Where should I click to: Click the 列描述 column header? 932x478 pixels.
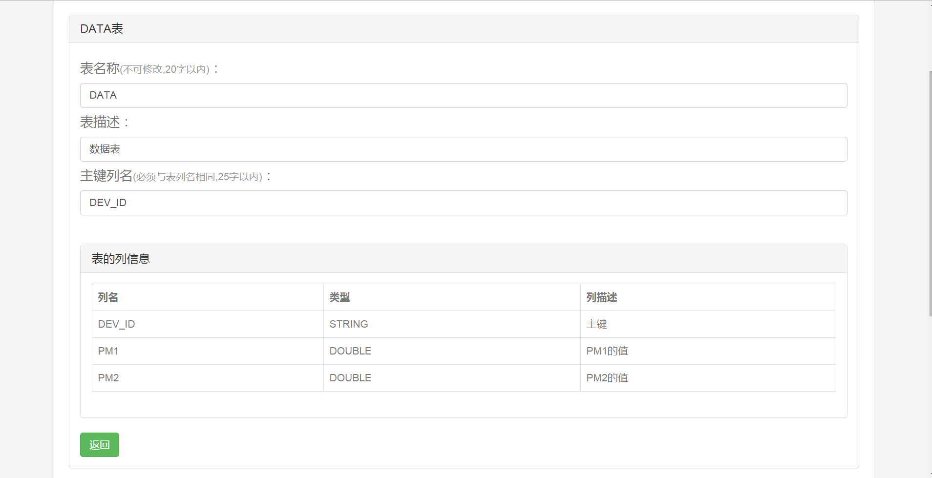pyautogui.click(x=601, y=297)
